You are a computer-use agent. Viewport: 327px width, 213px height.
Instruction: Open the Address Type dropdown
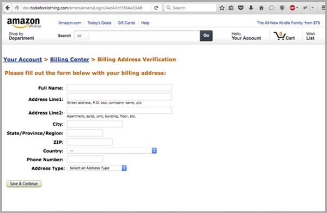point(97,168)
